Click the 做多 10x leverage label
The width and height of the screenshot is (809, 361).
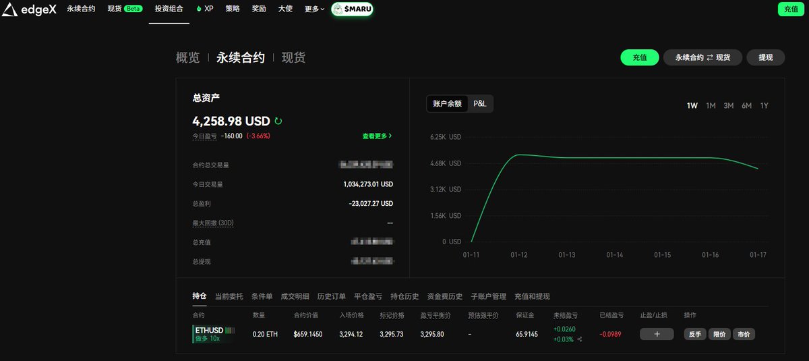pos(208,339)
